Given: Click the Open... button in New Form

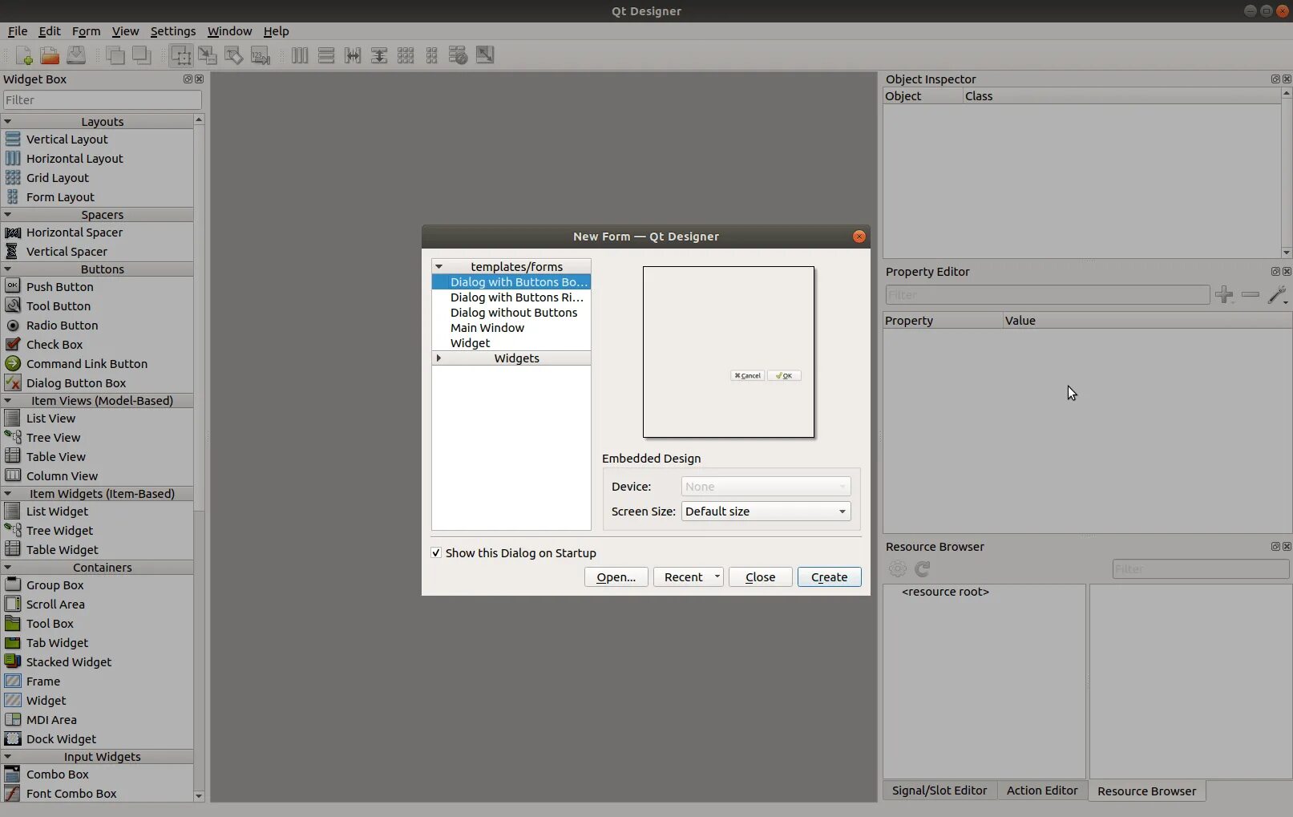Looking at the screenshot, I should pos(616,577).
